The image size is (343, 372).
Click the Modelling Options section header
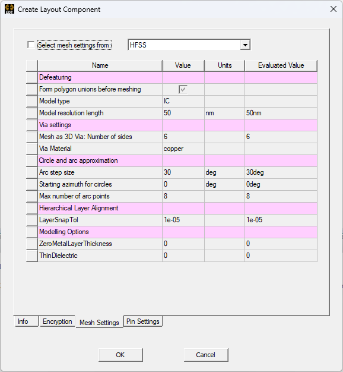(100, 232)
